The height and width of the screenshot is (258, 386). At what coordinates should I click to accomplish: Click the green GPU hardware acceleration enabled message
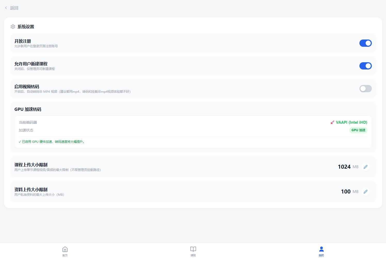(x=52, y=142)
